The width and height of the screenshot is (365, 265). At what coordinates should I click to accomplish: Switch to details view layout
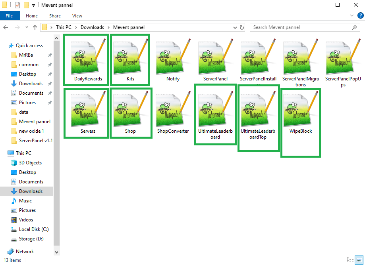pos(350,260)
